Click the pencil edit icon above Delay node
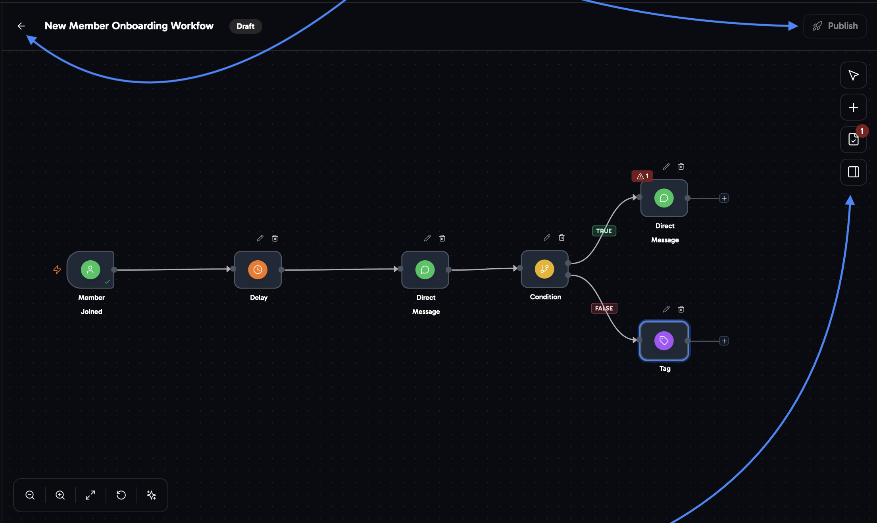 (x=260, y=238)
